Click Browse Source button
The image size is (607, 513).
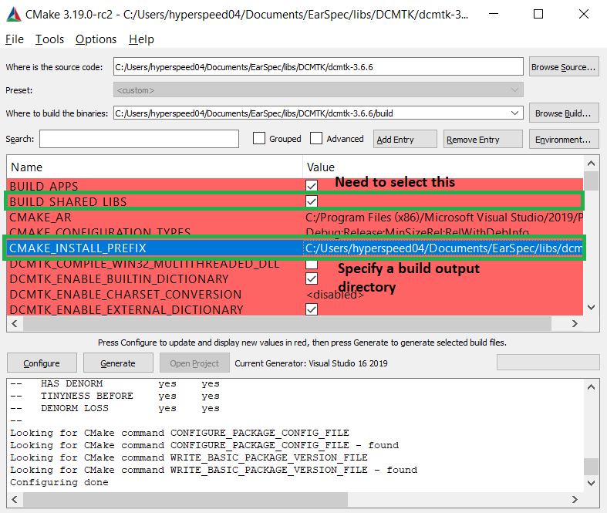[564, 67]
